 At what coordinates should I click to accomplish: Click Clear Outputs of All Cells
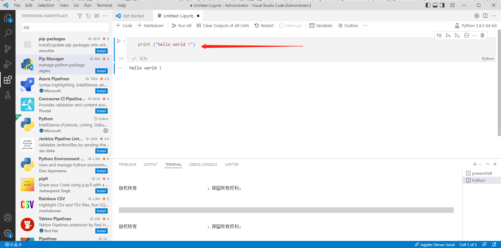click(x=223, y=25)
